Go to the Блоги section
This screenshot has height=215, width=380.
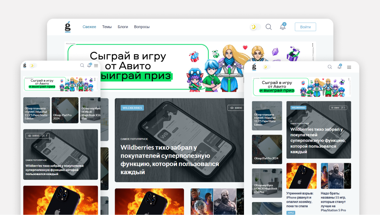pyautogui.click(x=123, y=27)
